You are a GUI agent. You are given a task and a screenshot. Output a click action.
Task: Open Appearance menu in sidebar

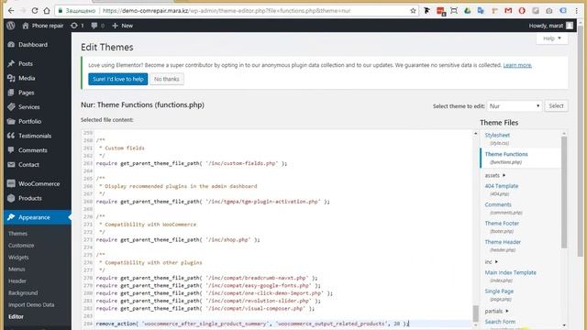tap(38, 217)
